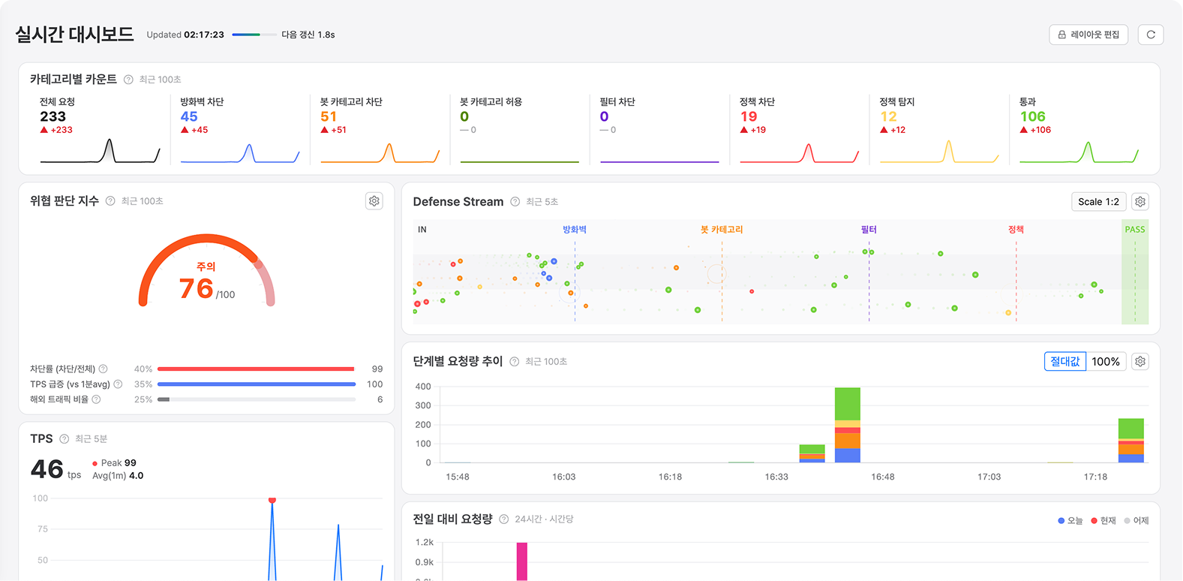
Task: Toggle 어제 legend series
Action: [1136, 521]
